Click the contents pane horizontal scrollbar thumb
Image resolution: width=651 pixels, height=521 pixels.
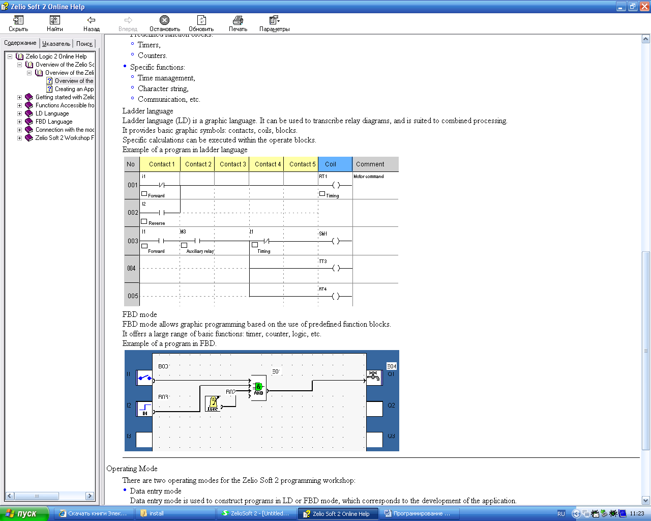tap(37, 496)
